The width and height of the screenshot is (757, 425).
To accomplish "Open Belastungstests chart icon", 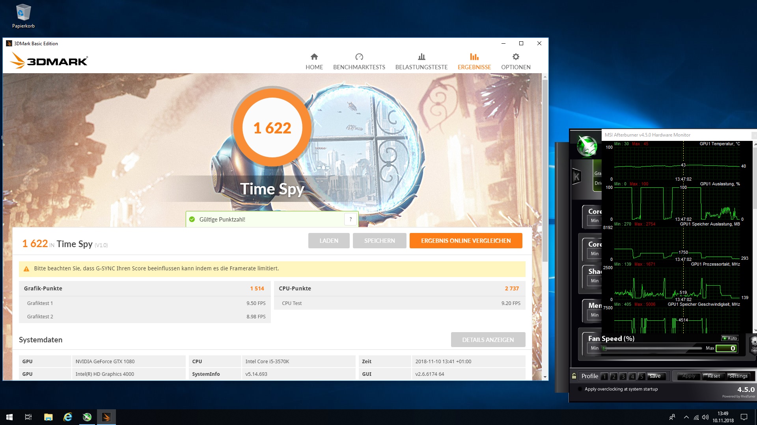I will coord(421,57).
